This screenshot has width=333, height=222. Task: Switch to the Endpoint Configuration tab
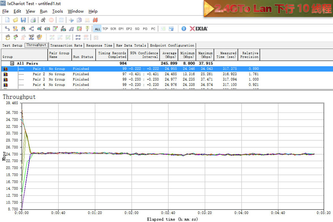[172, 46]
